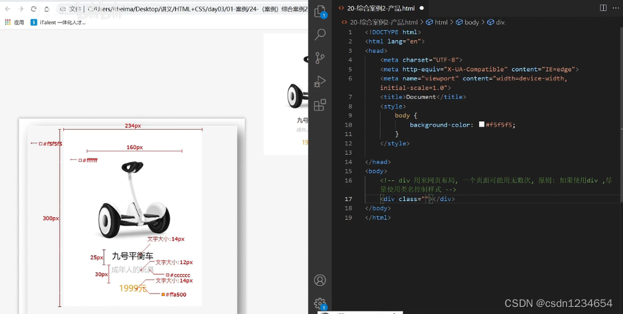Open the Search view in activity bar
The width and height of the screenshot is (623, 314).
click(x=320, y=35)
